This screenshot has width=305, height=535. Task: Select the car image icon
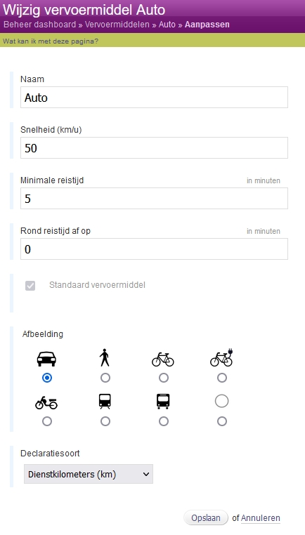pos(46,359)
